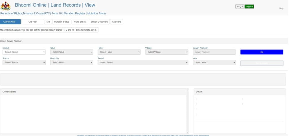Image resolution: width=289 pixels, height=136 pixels.
Task: Expand the Select District dropdown
Action: 24,52
